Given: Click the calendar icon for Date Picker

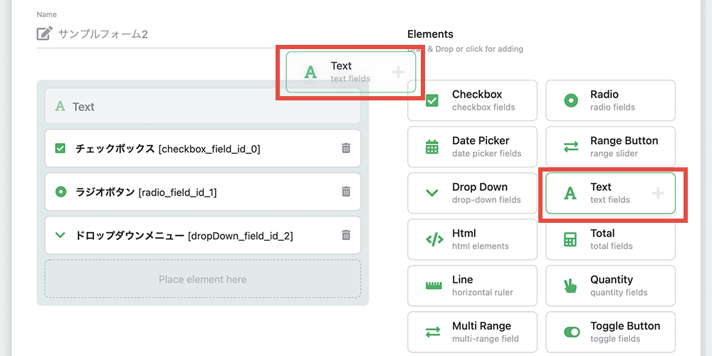Looking at the screenshot, I should point(432,147).
